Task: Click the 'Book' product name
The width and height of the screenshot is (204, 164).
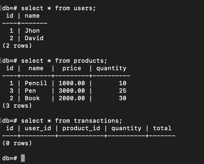Action: point(32,98)
